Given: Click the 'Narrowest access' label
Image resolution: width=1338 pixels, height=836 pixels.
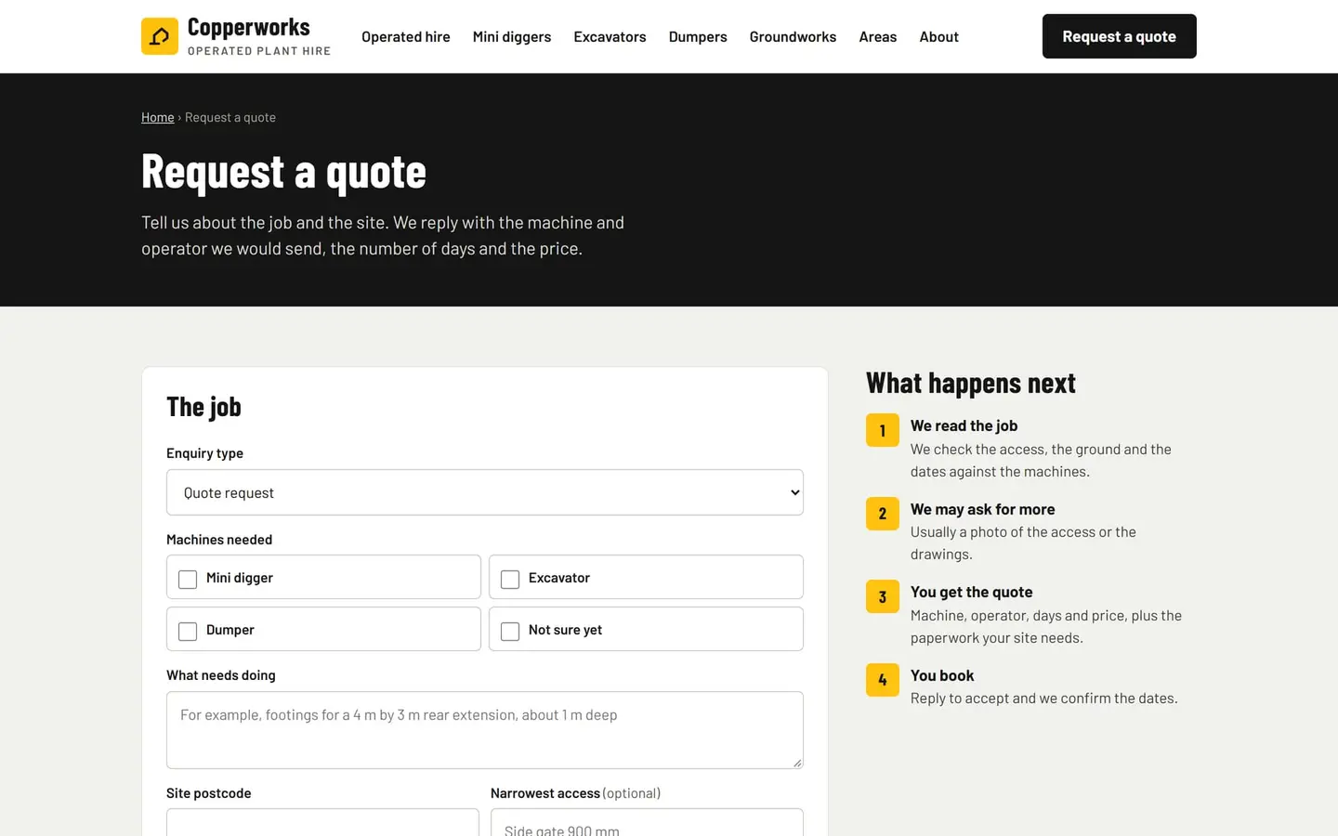Looking at the screenshot, I should click(545, 793).
